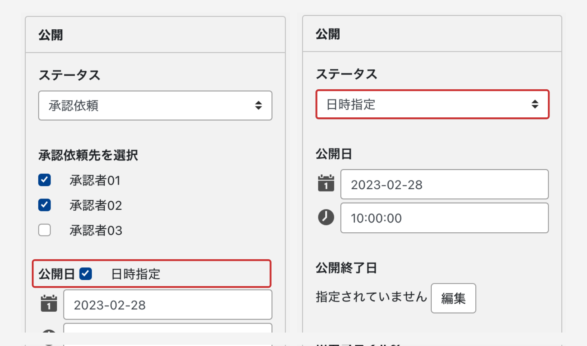Click the 編集 button under 公開終了日
587x346 pixels.
pos(453,298)
